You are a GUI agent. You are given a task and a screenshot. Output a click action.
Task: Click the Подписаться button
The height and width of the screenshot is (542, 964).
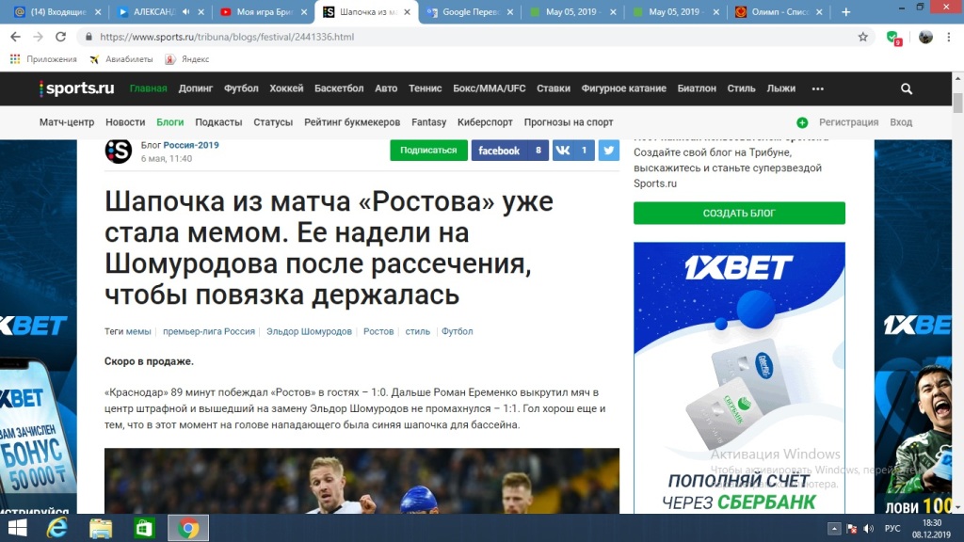[428, 150]
